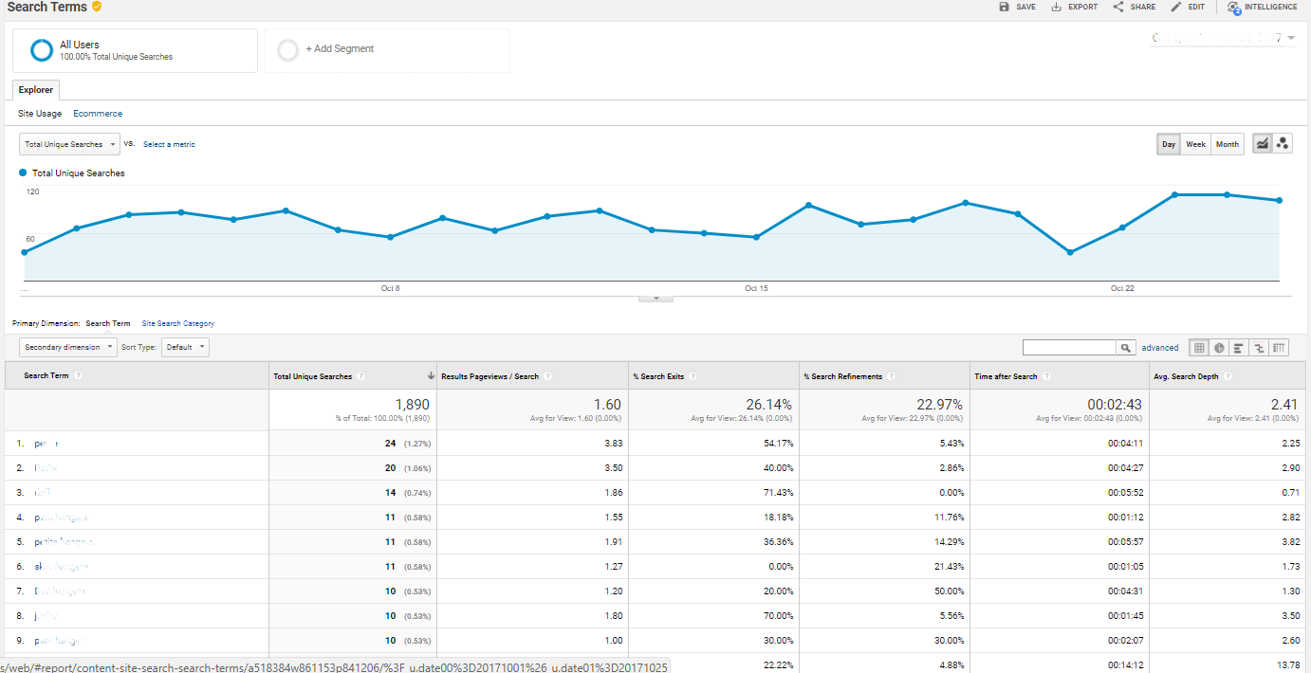Open the Secondary dimension dropdown
1311x673 pixels.
pos(67,347)
